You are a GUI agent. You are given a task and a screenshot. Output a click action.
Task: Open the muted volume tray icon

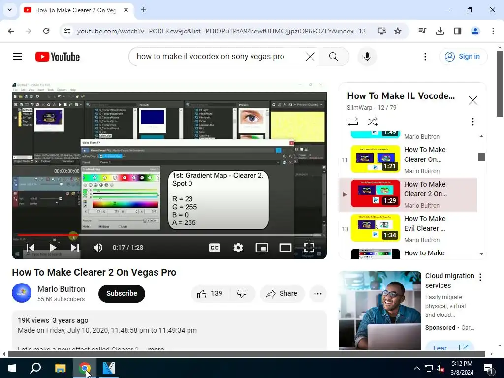[440, 368]
